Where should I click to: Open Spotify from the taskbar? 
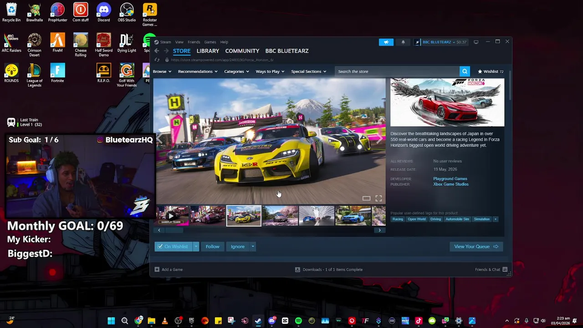pos(298,321)
